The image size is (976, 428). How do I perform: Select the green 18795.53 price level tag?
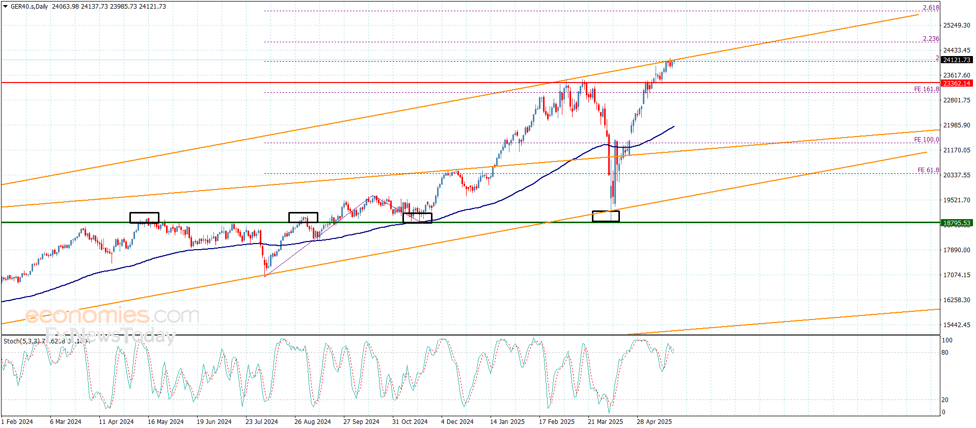point(957,223)
